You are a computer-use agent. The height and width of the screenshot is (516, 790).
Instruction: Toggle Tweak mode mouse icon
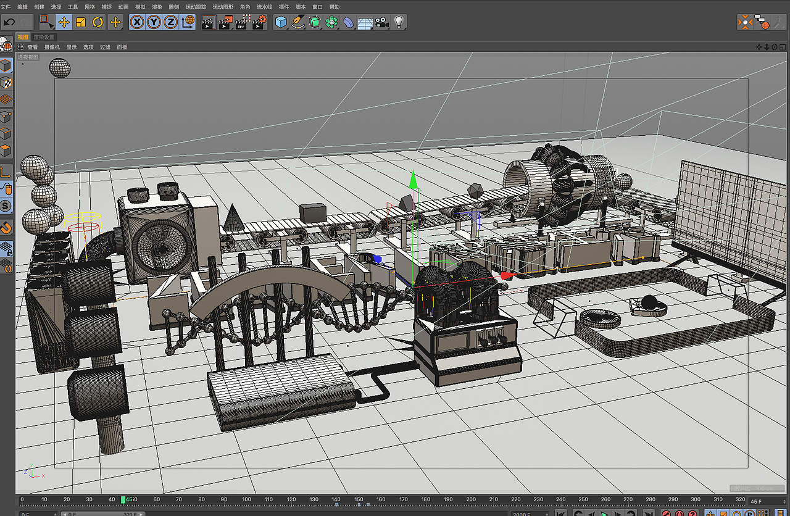point(6,188)
